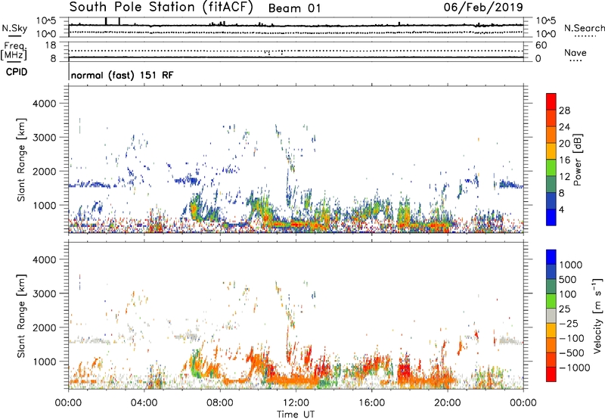Click the '18' frequency axis tick

[x=50, y=45]
